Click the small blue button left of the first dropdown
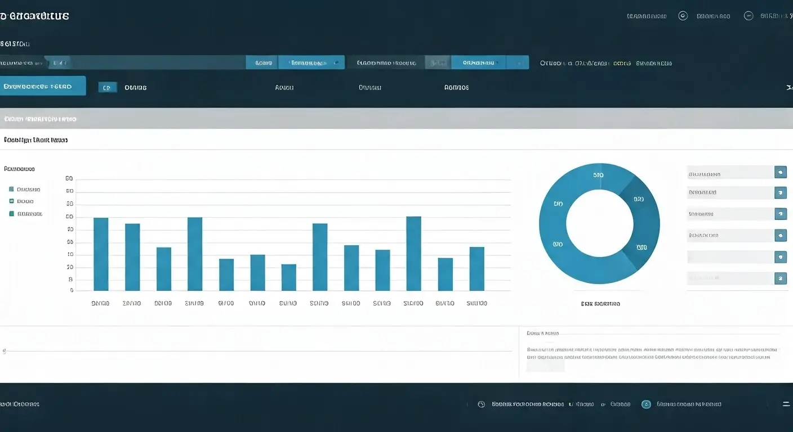The height and width of the screenshot is (432, 793). pos(262,62)
